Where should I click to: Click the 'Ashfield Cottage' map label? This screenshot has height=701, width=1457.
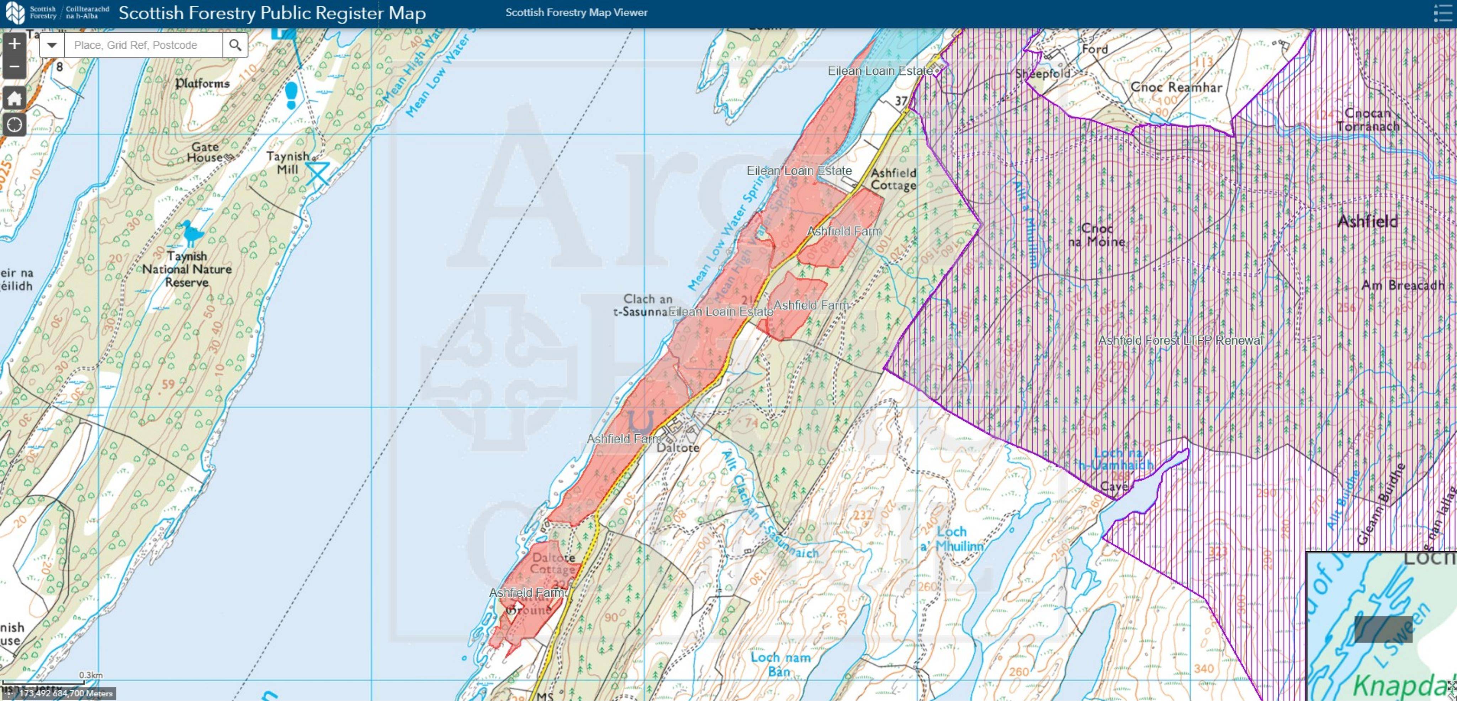(893, 179)
